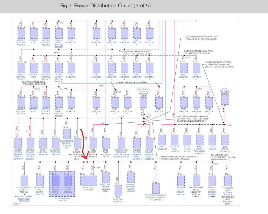Click the Oxygen Sensor Jumper Harness note

tap(178, 158)
